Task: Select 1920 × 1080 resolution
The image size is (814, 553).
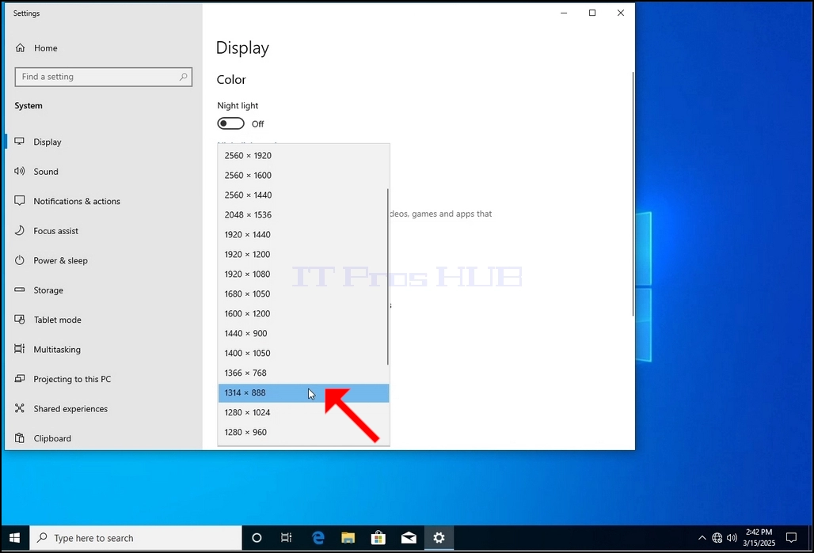Action: 304,274
